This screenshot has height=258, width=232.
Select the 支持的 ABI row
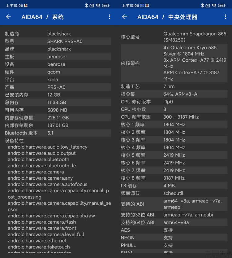174,204
